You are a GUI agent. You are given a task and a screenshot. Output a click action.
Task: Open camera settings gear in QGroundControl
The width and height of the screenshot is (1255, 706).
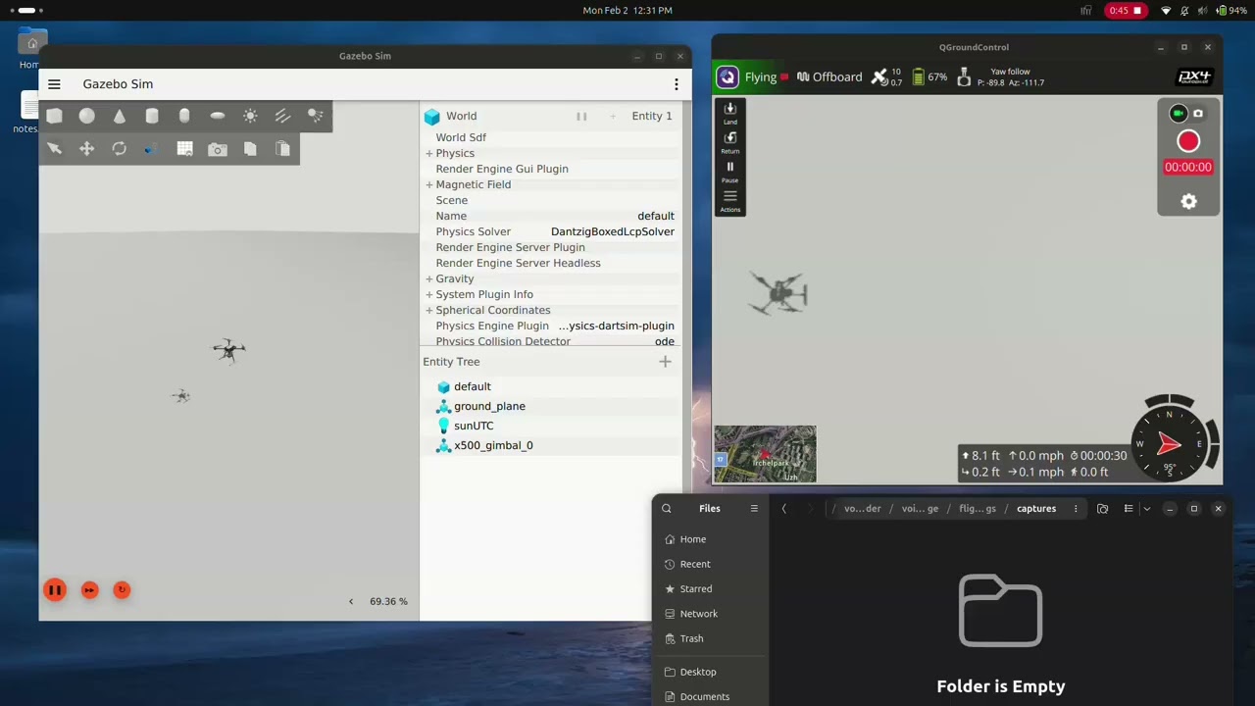click(1188, 201)
